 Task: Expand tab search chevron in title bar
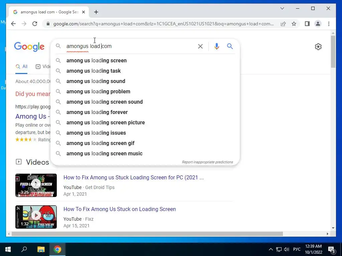(282, 8)
